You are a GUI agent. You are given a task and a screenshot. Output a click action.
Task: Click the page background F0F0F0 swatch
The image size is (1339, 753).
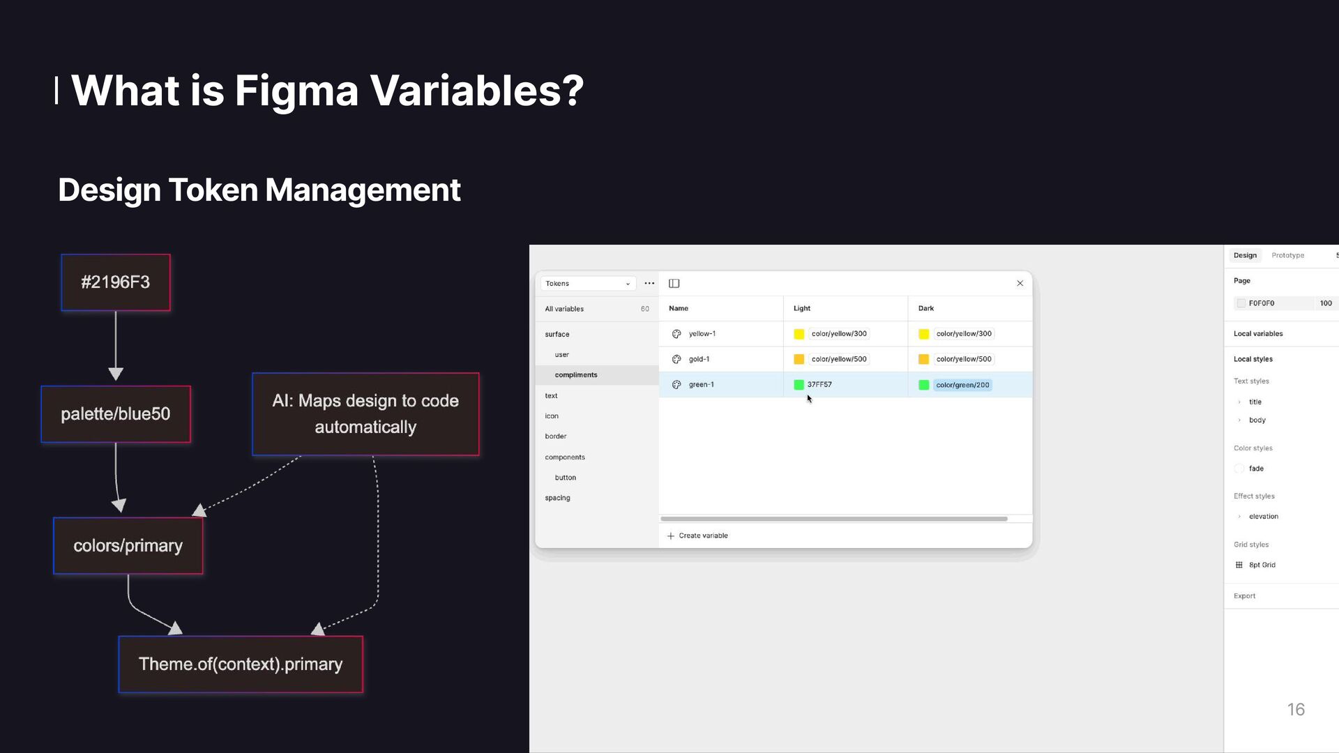click(1241, 303)
